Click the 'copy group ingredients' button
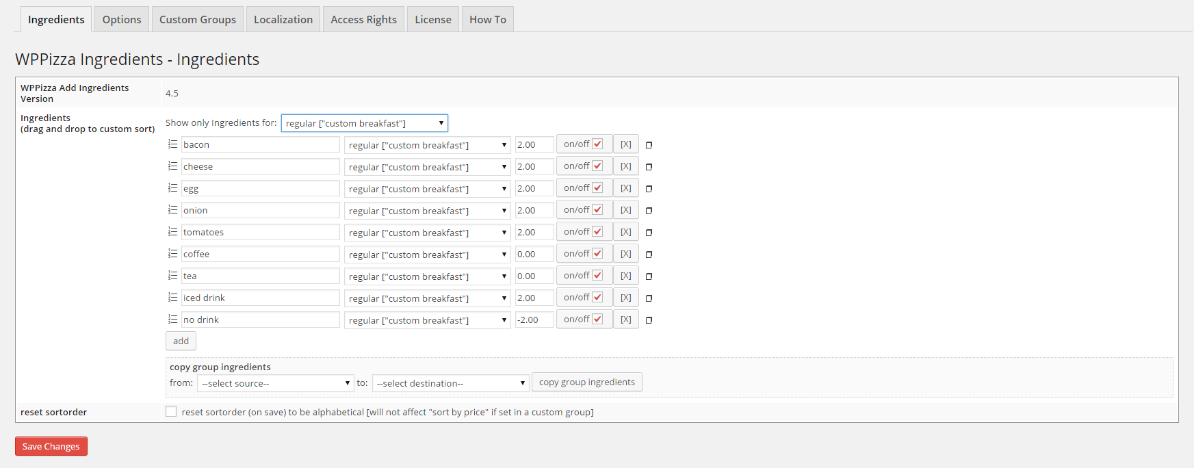 587,382
